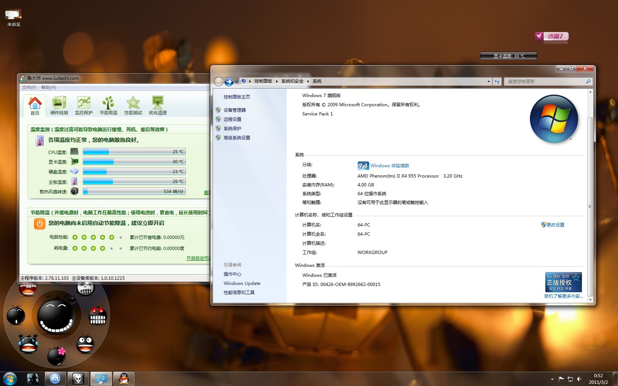618x386 pixels.
Task: Open the recent pages dropdown beside forward arrow
Action: [x=236, y=82]
